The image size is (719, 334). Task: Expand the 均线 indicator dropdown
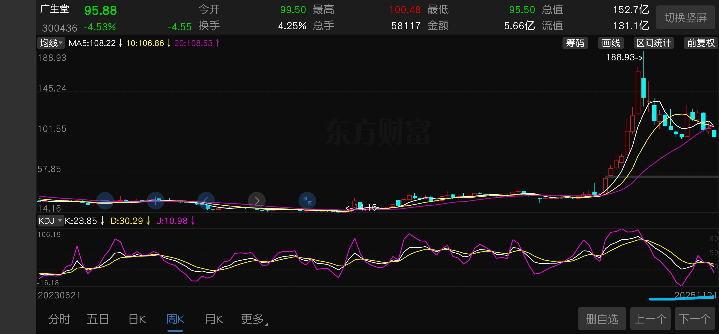(x=51, y=43)
